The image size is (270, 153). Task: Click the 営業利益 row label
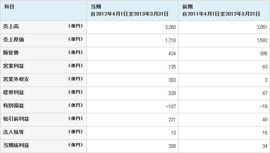click(13, 66)
